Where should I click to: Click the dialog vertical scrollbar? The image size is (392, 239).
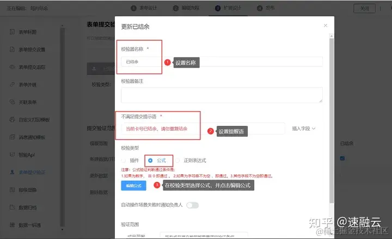(x=332, y=121)
